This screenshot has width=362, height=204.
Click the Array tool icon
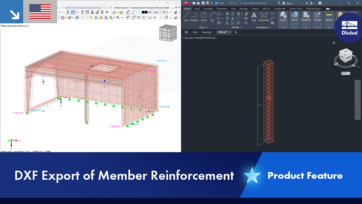(239, 23)
